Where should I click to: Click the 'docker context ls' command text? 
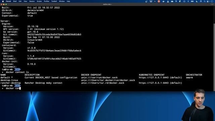click(17, 72)
